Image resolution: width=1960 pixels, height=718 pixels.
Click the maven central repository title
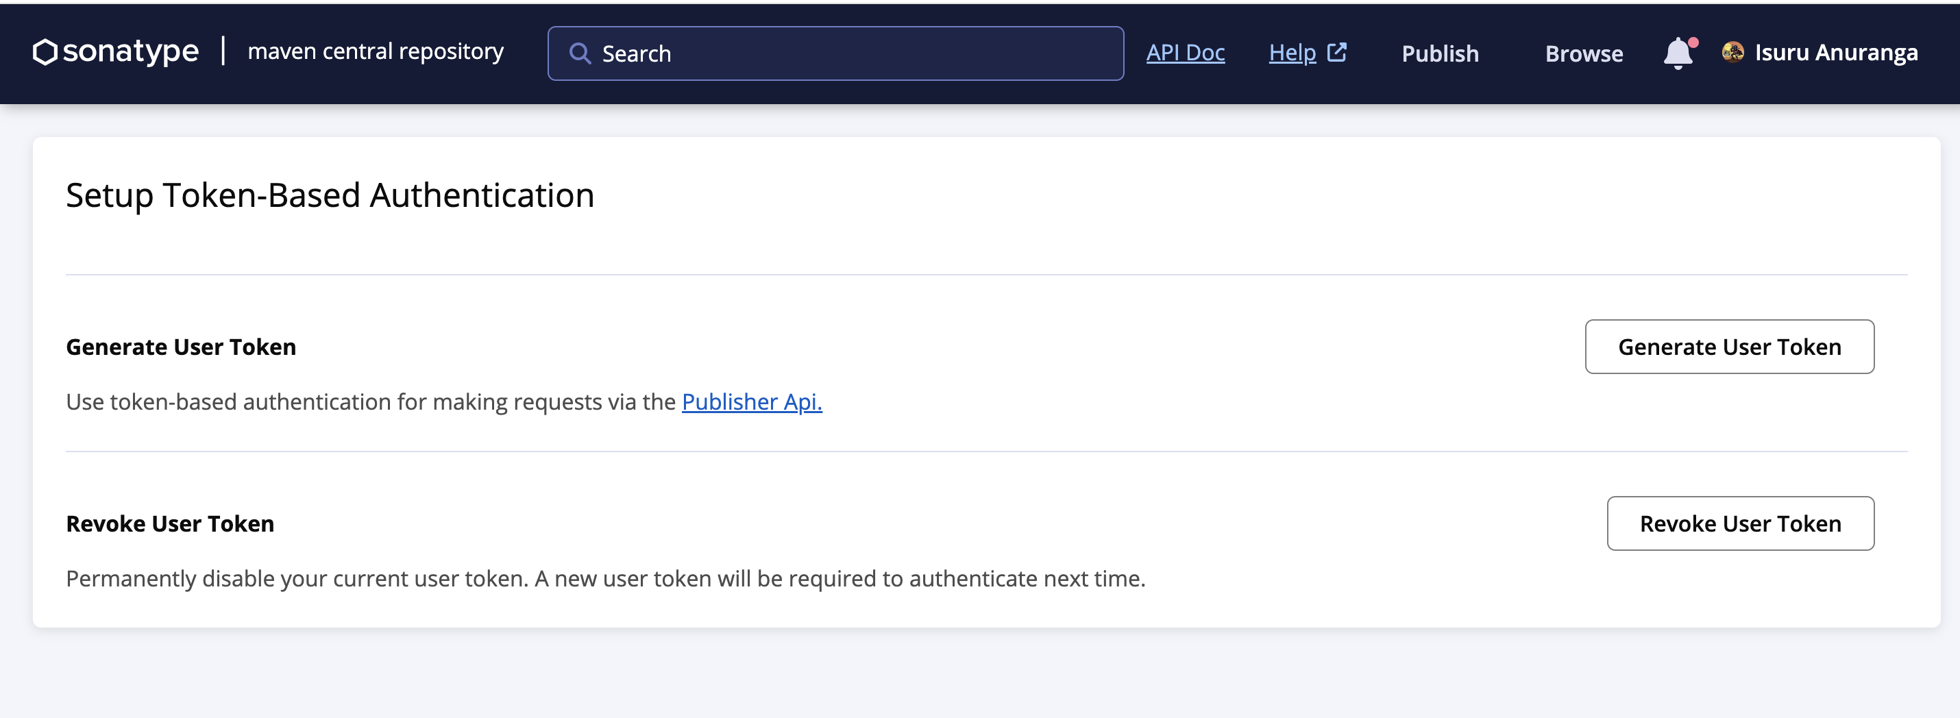coord(376,51)
